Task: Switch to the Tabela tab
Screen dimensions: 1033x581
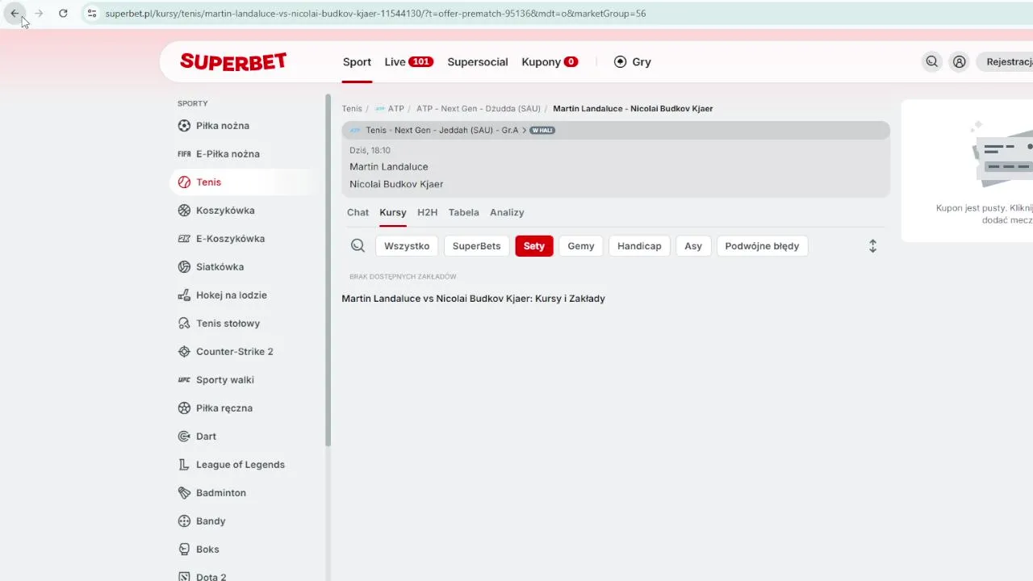Action: (x=464, y=212)
